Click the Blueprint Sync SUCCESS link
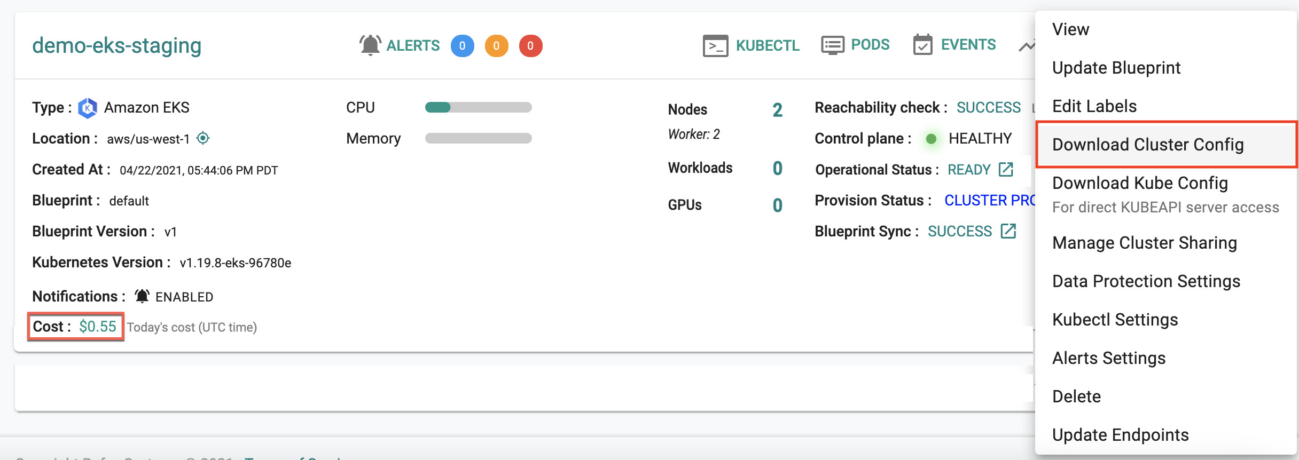The width and height of the screenshot is (1299, 460). (960, 232)
